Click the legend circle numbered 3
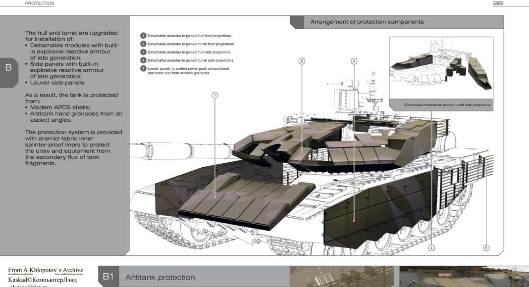 143,52
